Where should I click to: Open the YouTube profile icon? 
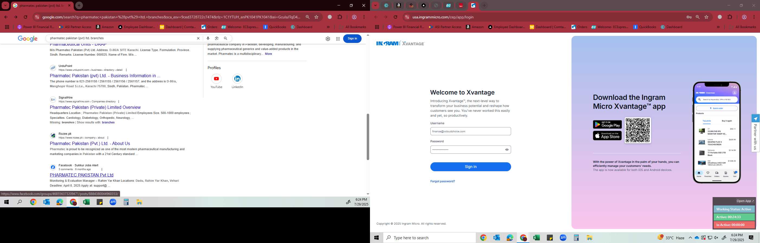coord(216,79)
